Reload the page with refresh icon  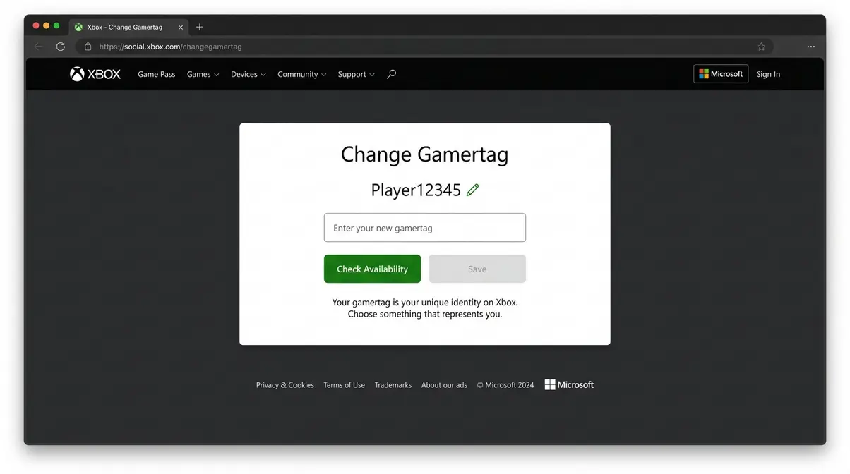tap(61, 47)
